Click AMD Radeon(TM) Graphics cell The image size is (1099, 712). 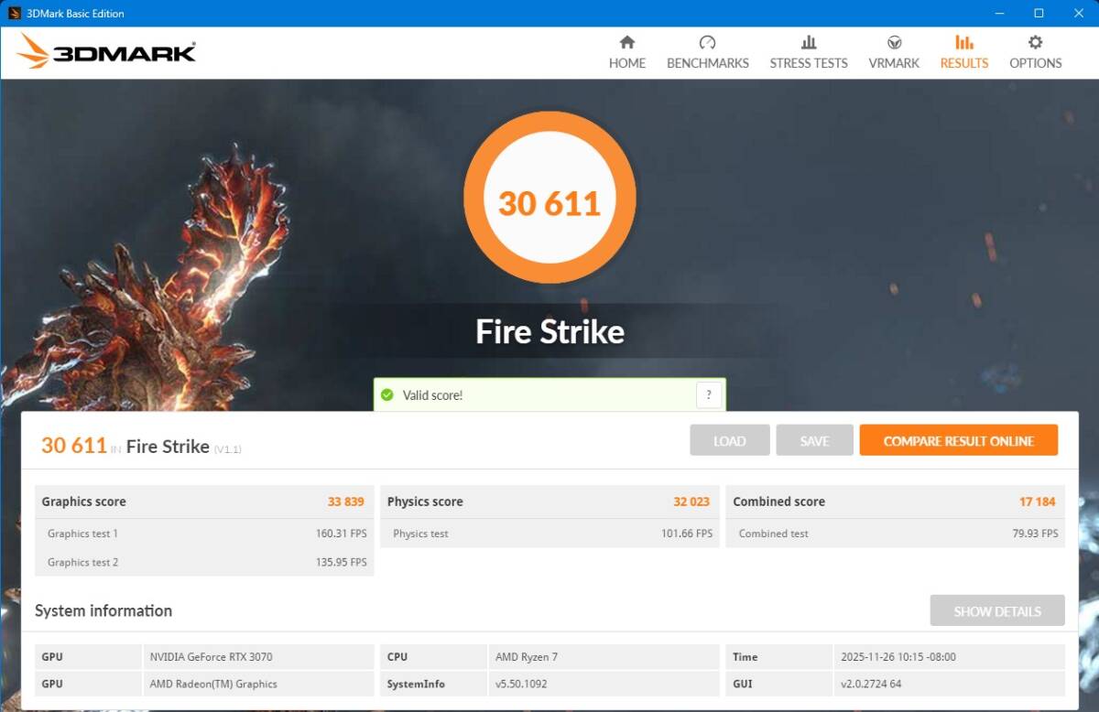[x=259, y=684]
